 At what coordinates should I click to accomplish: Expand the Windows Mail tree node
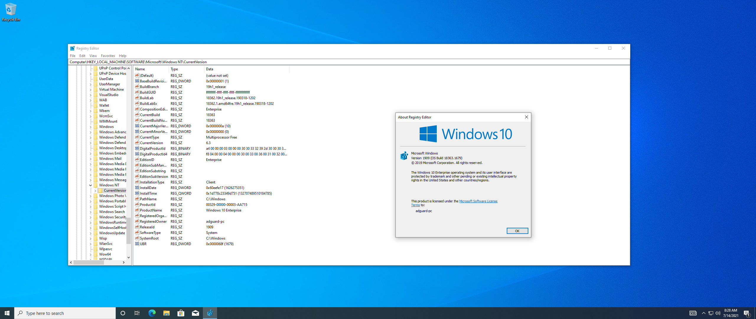coord(91,159)
